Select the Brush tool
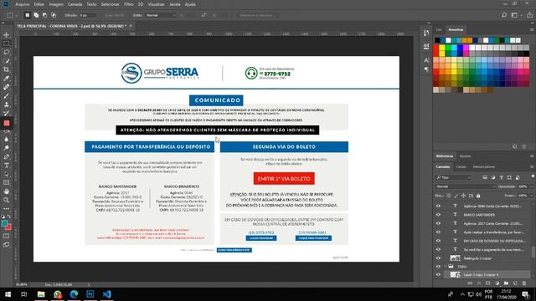536x301 pixels. (x=6, y=96)
